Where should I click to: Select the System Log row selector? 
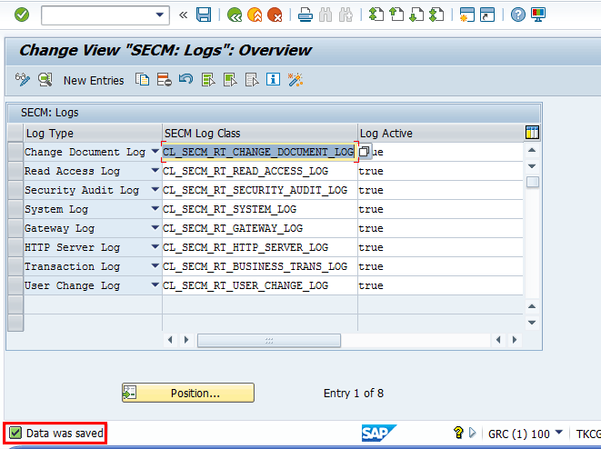[x=15, y=209]
